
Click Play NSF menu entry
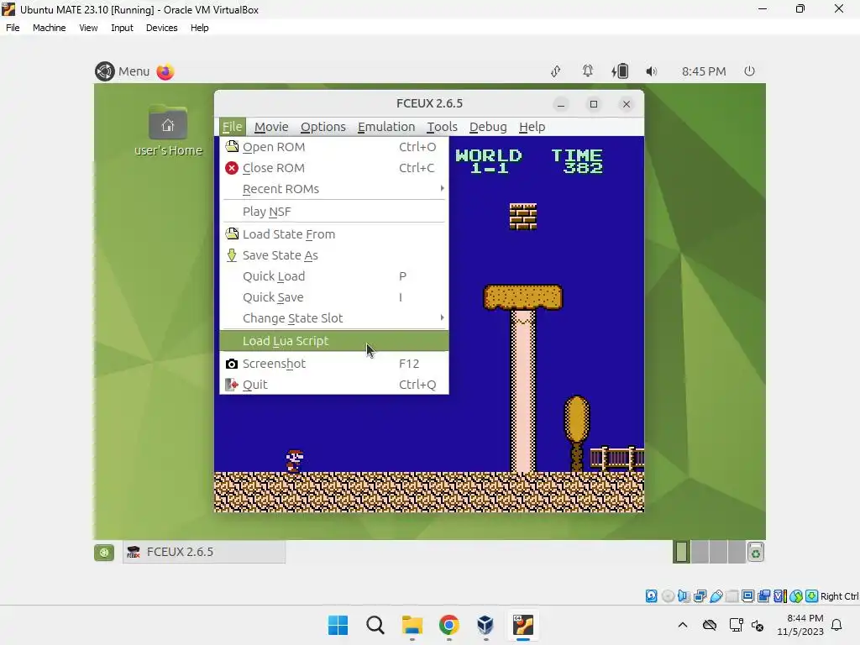pyautogui.click(x=334, y=211)
